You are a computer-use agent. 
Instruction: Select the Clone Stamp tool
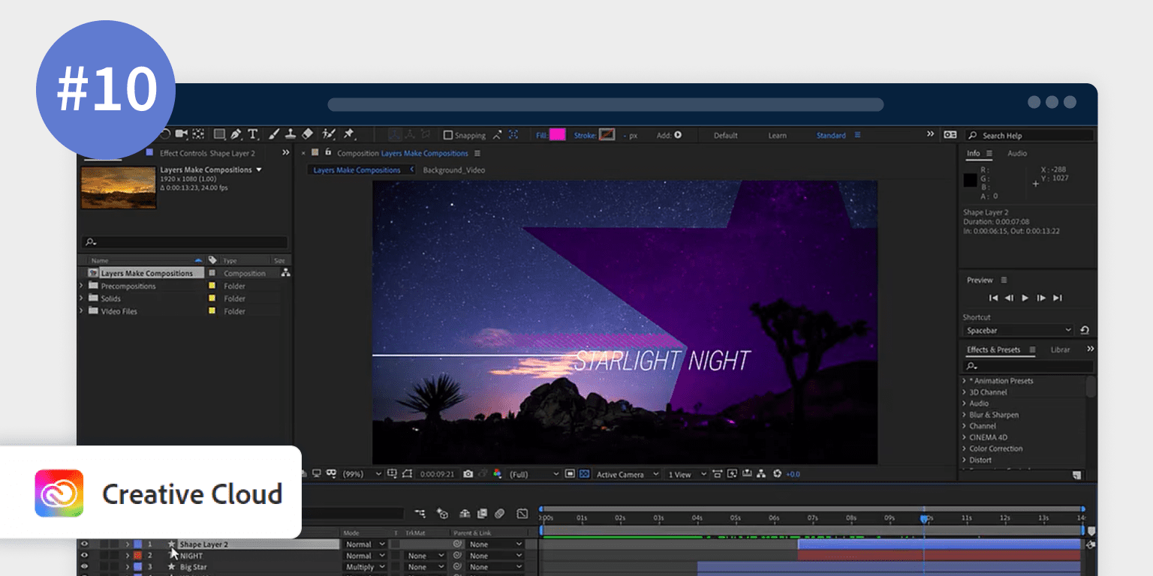[x=290, y=134]
